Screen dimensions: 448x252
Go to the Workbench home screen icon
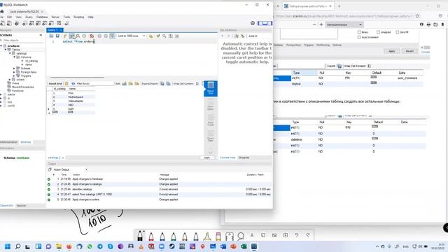click(2, 11)
